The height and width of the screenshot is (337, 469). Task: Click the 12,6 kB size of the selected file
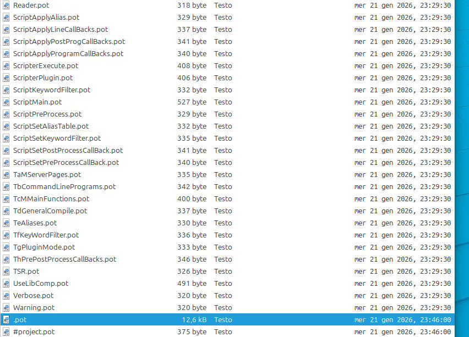click(x=194, y=319)
